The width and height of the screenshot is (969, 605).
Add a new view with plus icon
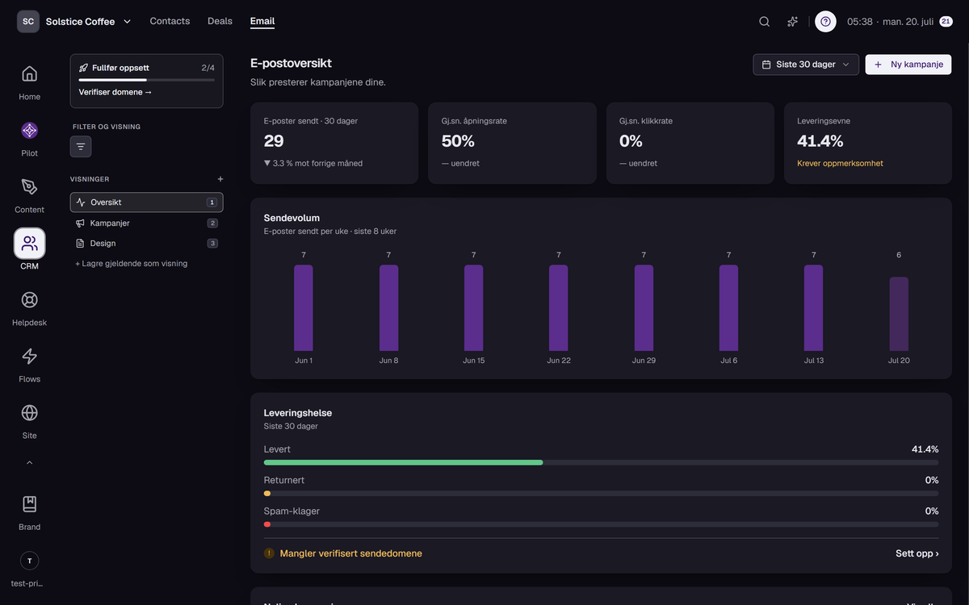[220, 179]
